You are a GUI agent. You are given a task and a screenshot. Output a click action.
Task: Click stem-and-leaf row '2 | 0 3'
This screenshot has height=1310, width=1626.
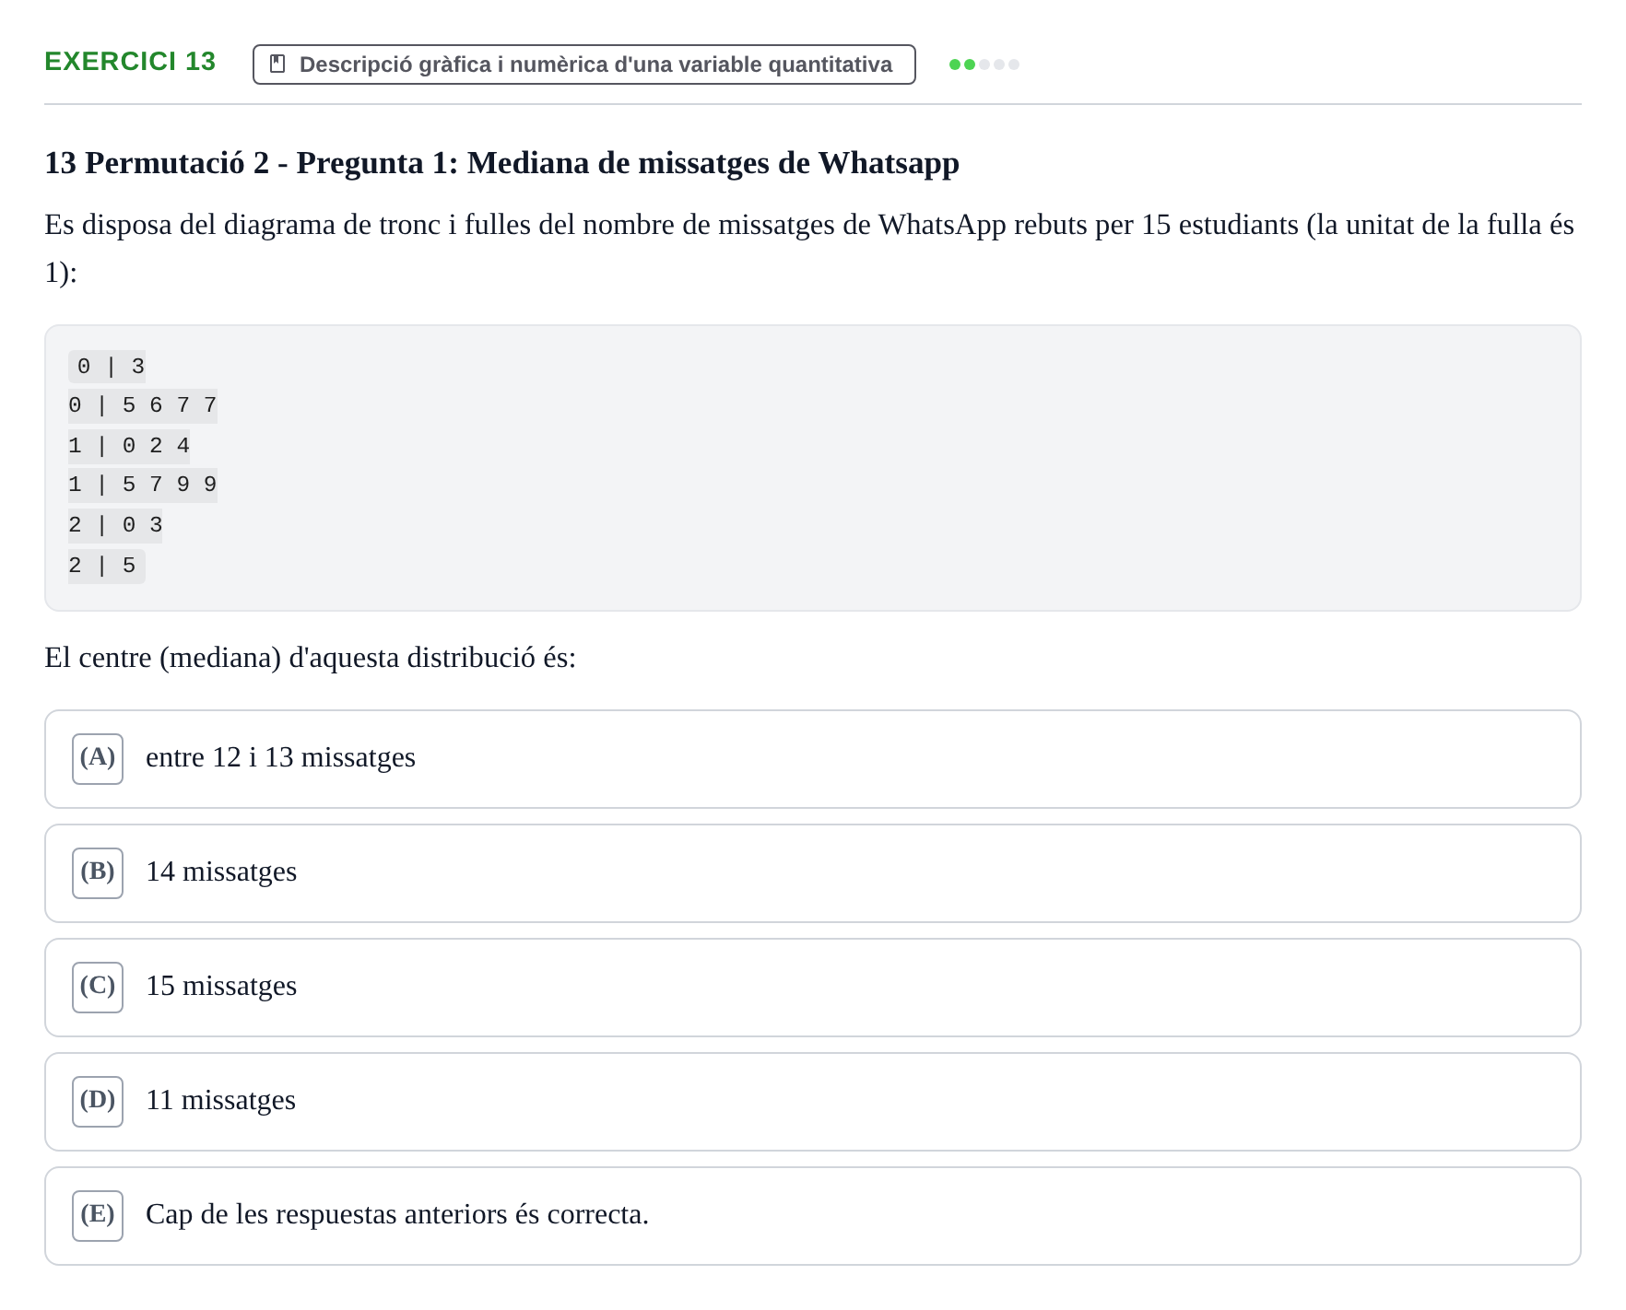pos(115,525)
